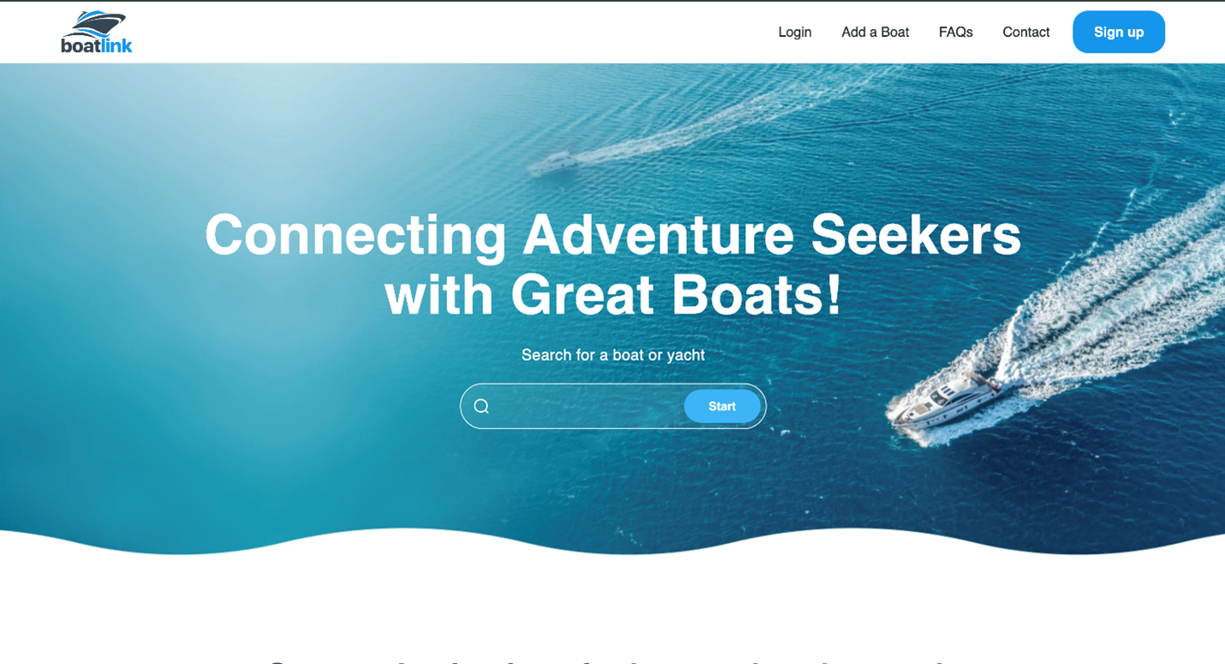Viewport: 1225px width, 664px height.
Task: Click the "with Great Boats!" headline line
Action: tap(612, 295)
